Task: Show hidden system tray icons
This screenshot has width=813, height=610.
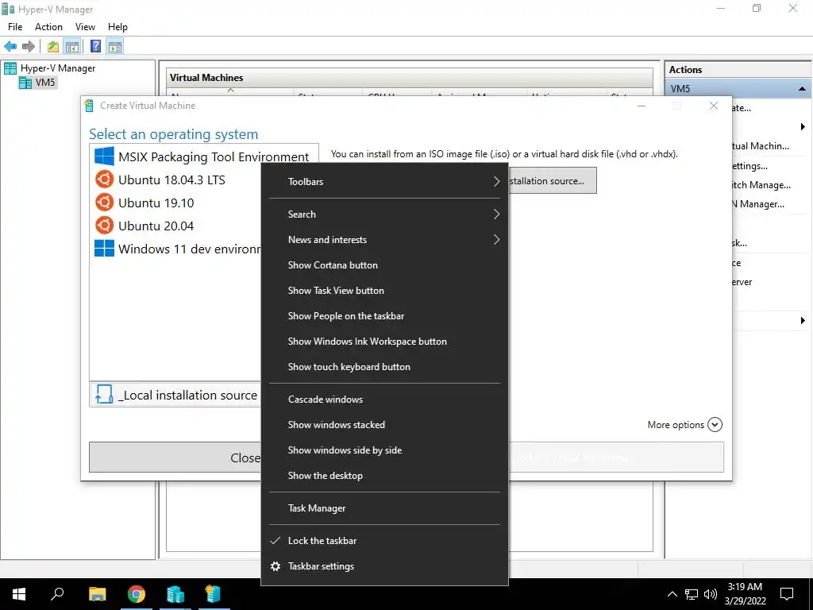Action: click(672, 594)
